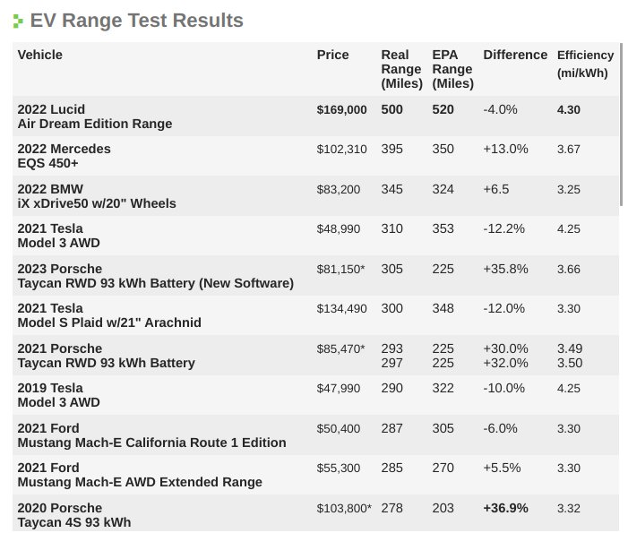Select the Vehicle column header
628x533 pixels.
(40, 55)
